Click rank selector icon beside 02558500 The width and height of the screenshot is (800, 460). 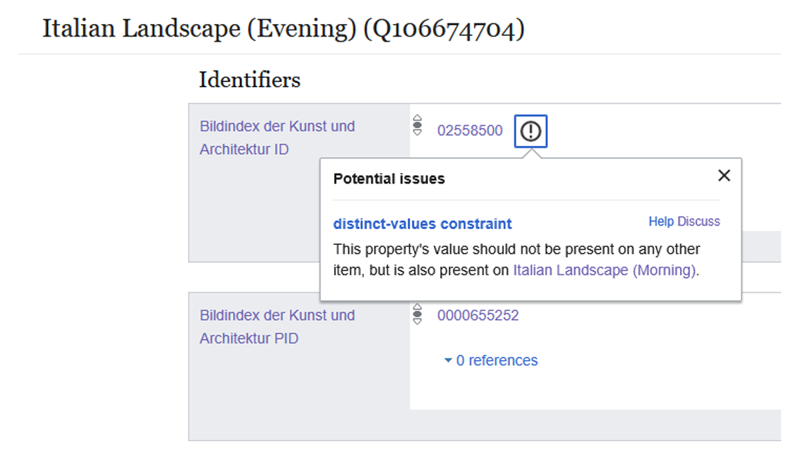(418, 125)
